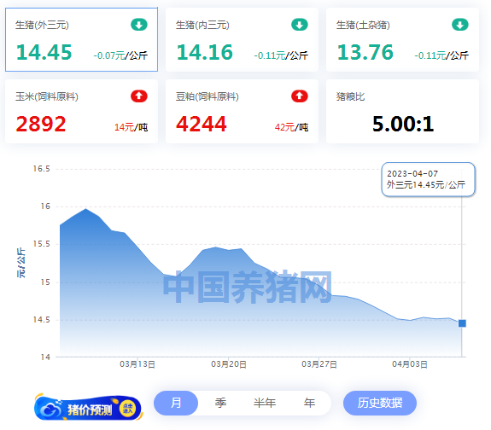Image resolution: width=491 pixels, height=430 pixels.
Task: Click blue square data point on chart
Action: [462, 323]
